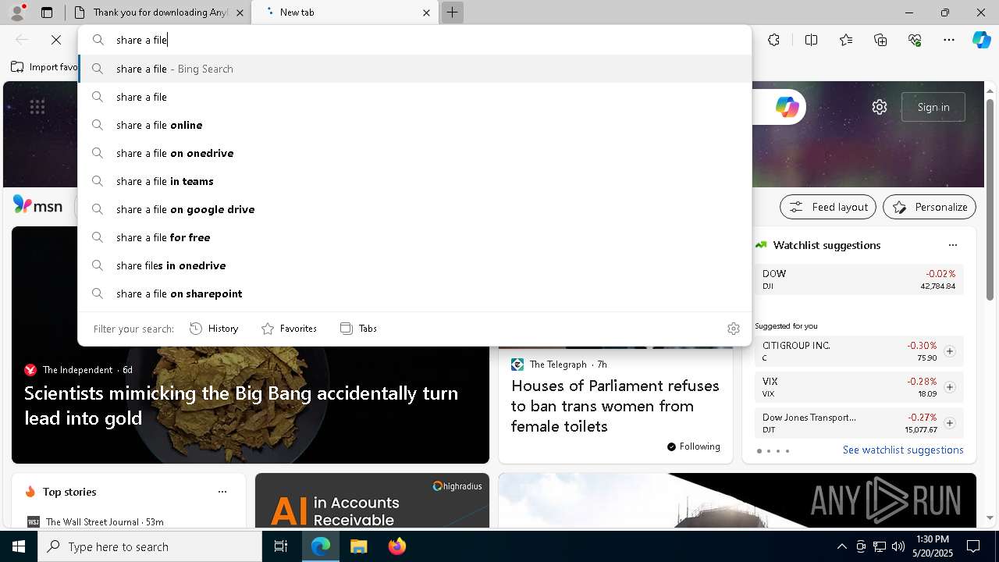This screenshot has width=999, height=562.
Task: Open the tab actions menu icon
Action: (x=47, y=12)
